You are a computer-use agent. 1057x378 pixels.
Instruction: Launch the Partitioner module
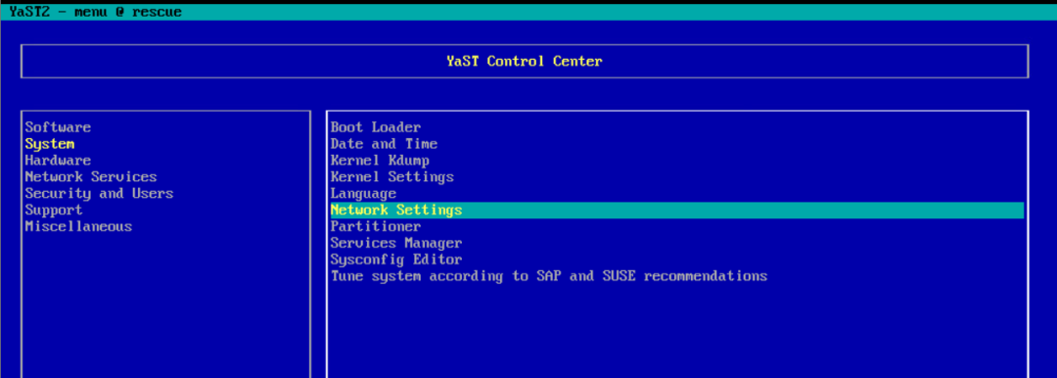(376, 226)
